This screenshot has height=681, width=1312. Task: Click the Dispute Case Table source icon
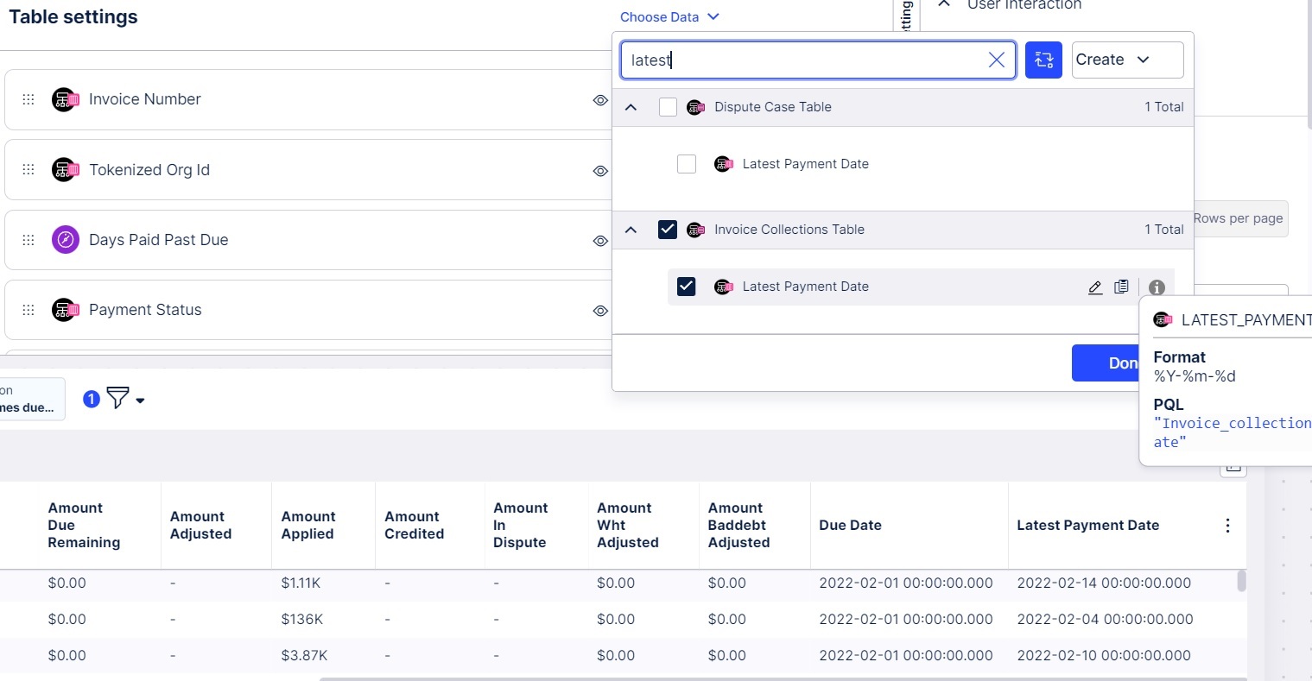tap(695, 107)
